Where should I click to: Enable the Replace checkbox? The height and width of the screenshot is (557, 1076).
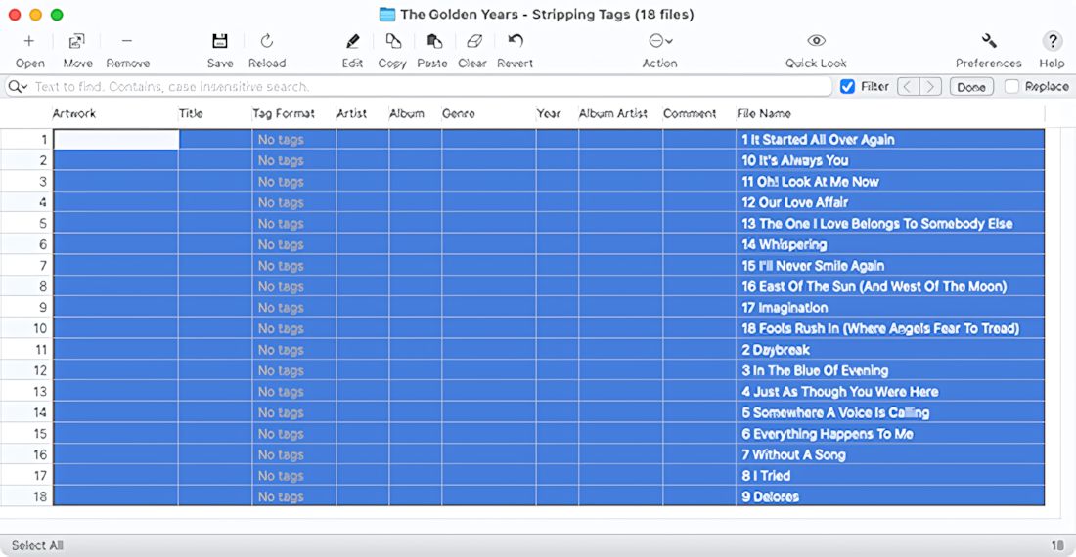tap(1011, 86)
